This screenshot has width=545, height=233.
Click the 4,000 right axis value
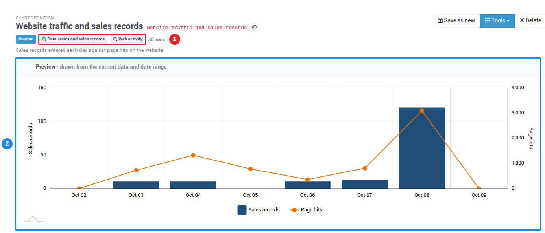click(518, 88)
